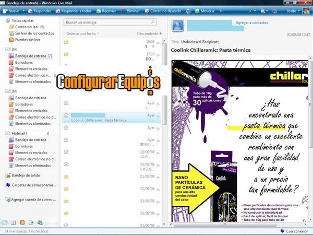The image size is (313, 235).
Task: Open the menus button dropdown
Action: pos(264,11)
